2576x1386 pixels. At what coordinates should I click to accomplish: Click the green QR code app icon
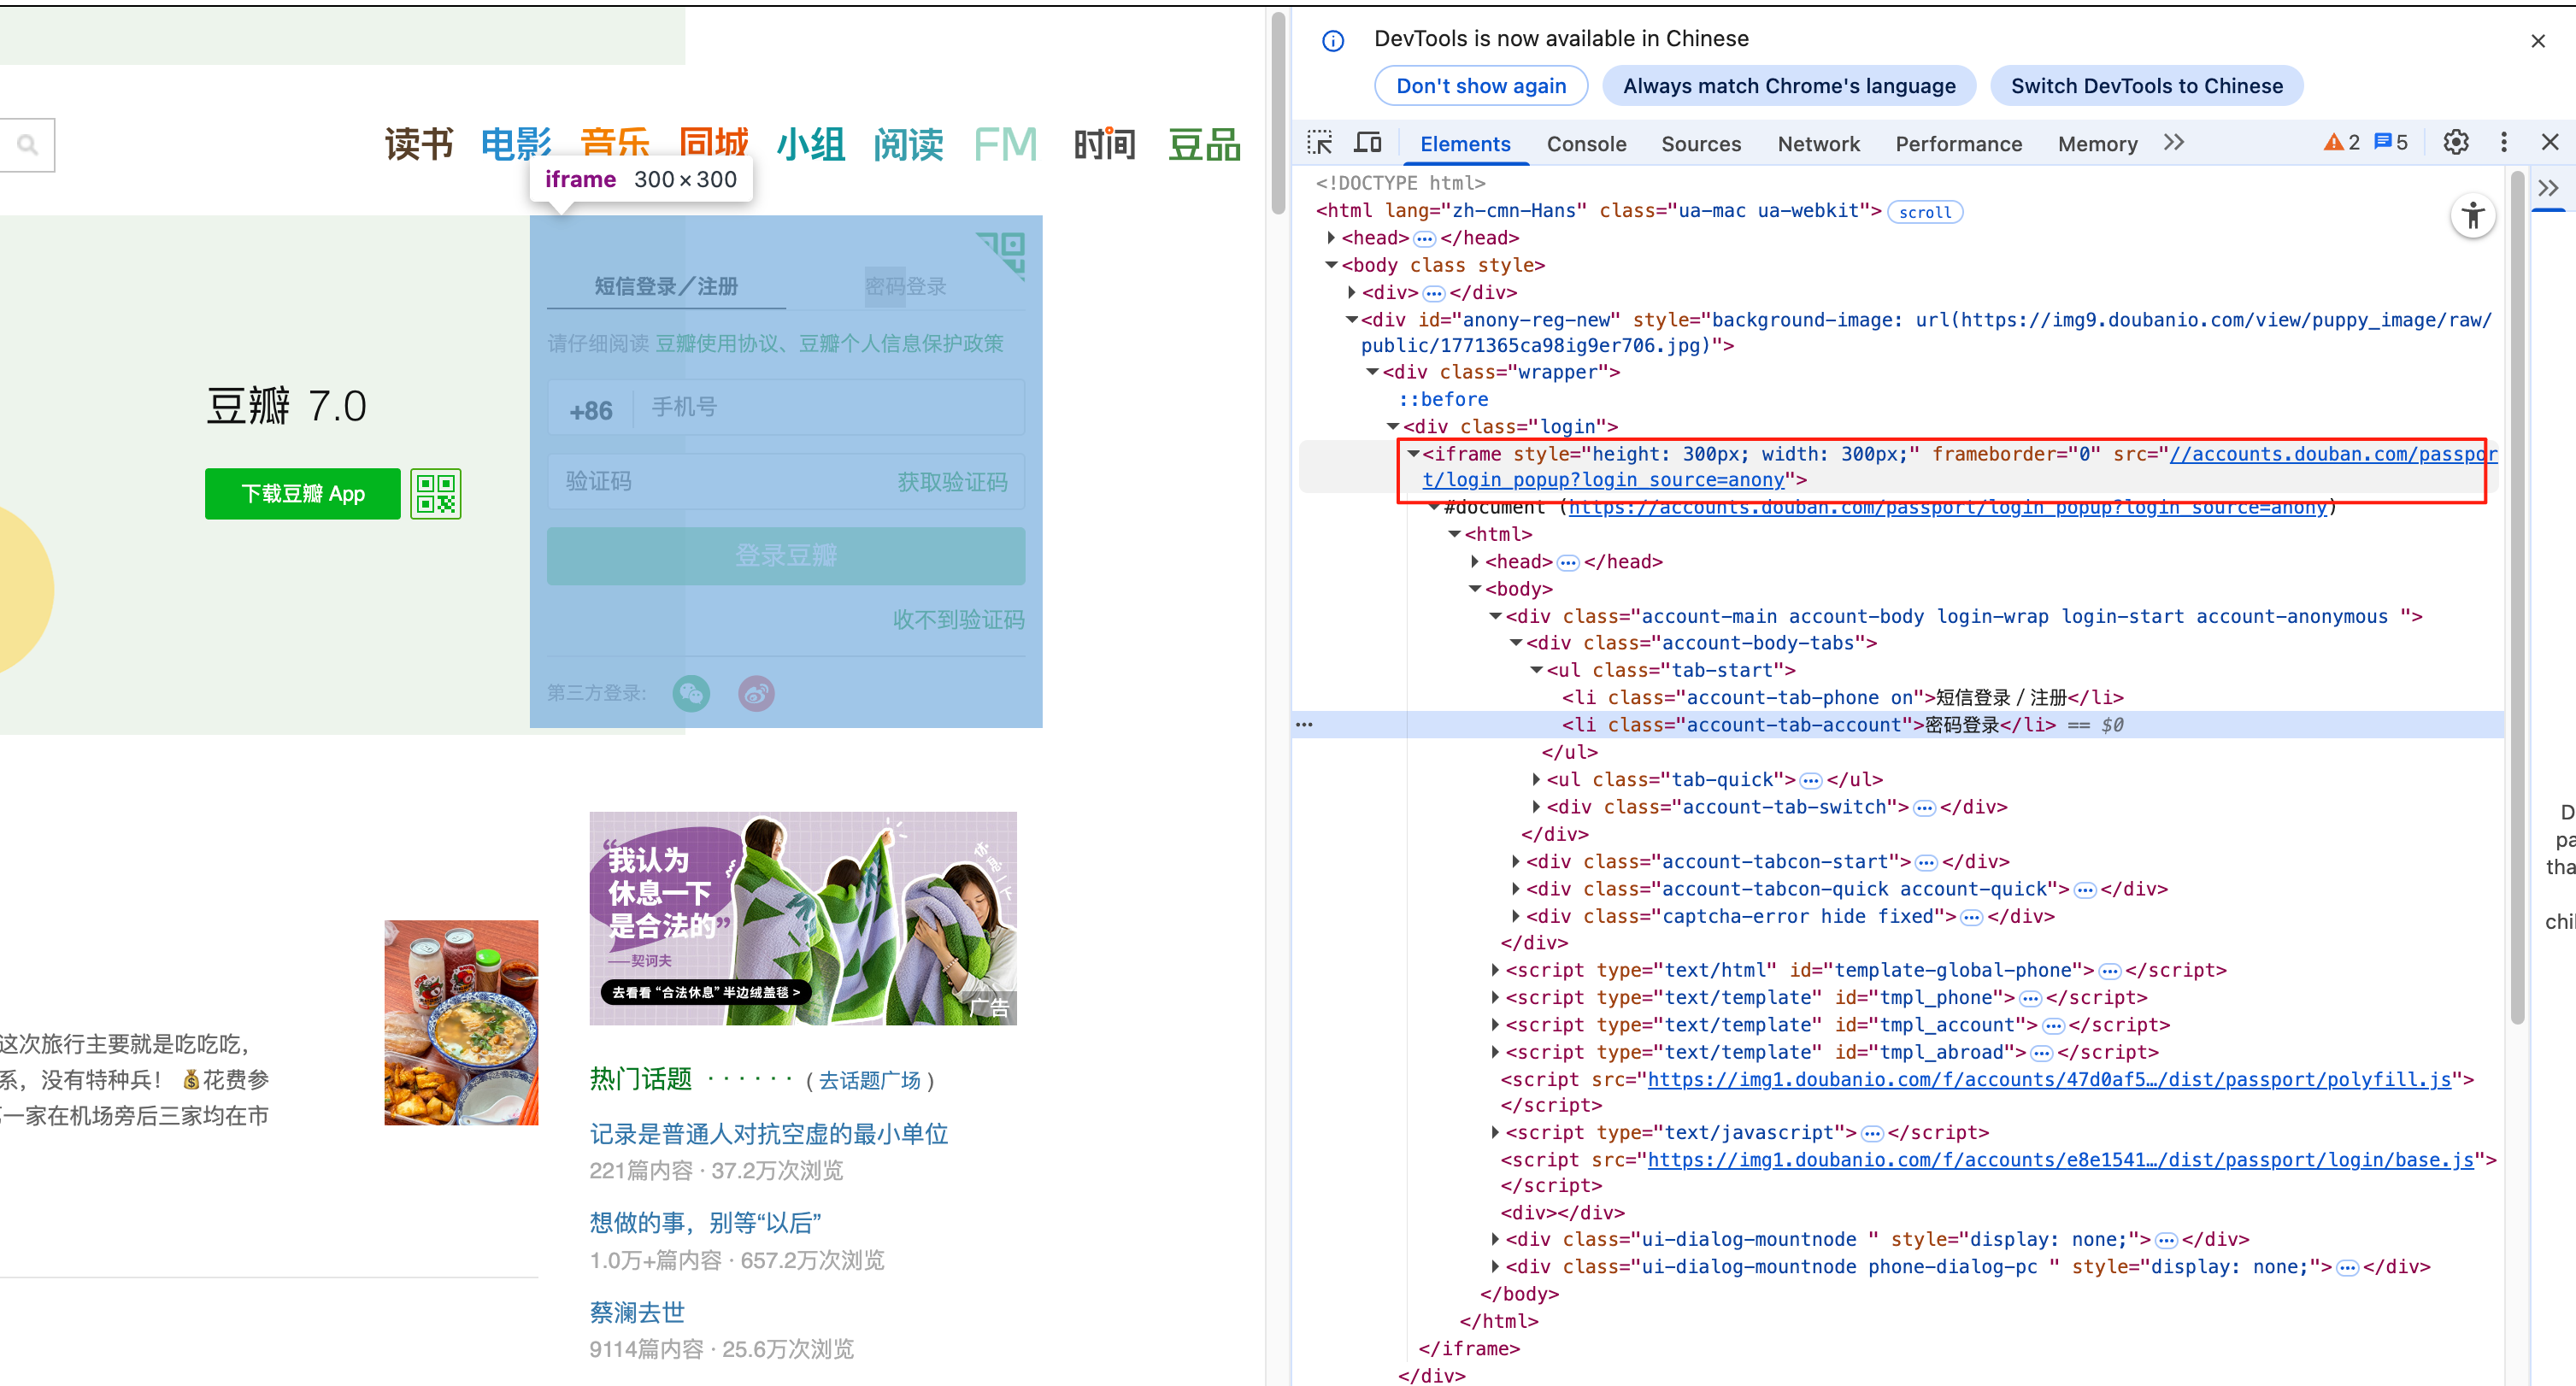pos(436,494)
